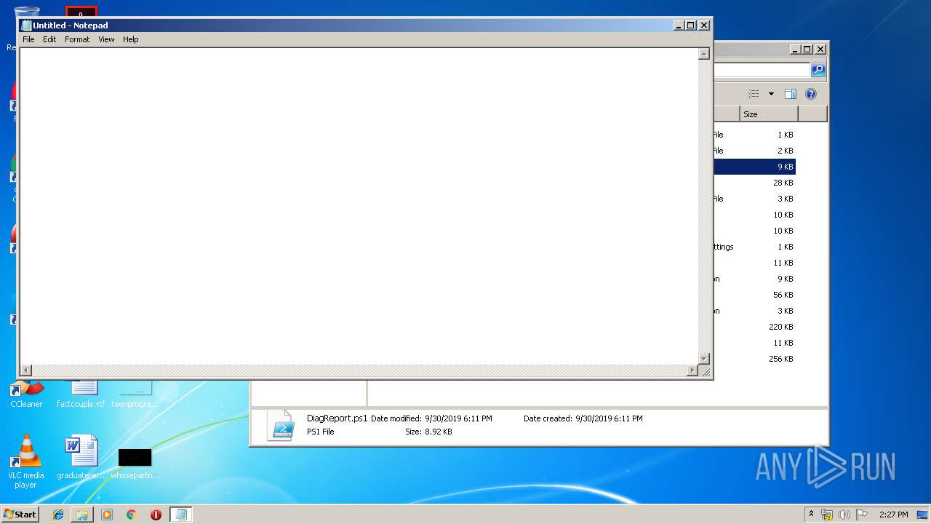Click Notepad horizontal scrollbar left arrow

25,370
